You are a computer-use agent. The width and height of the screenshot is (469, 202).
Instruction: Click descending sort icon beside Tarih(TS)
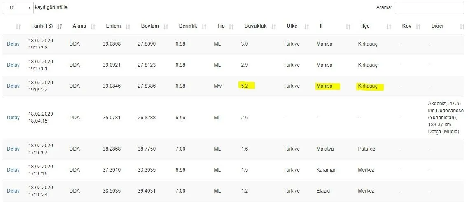[60, 27]
